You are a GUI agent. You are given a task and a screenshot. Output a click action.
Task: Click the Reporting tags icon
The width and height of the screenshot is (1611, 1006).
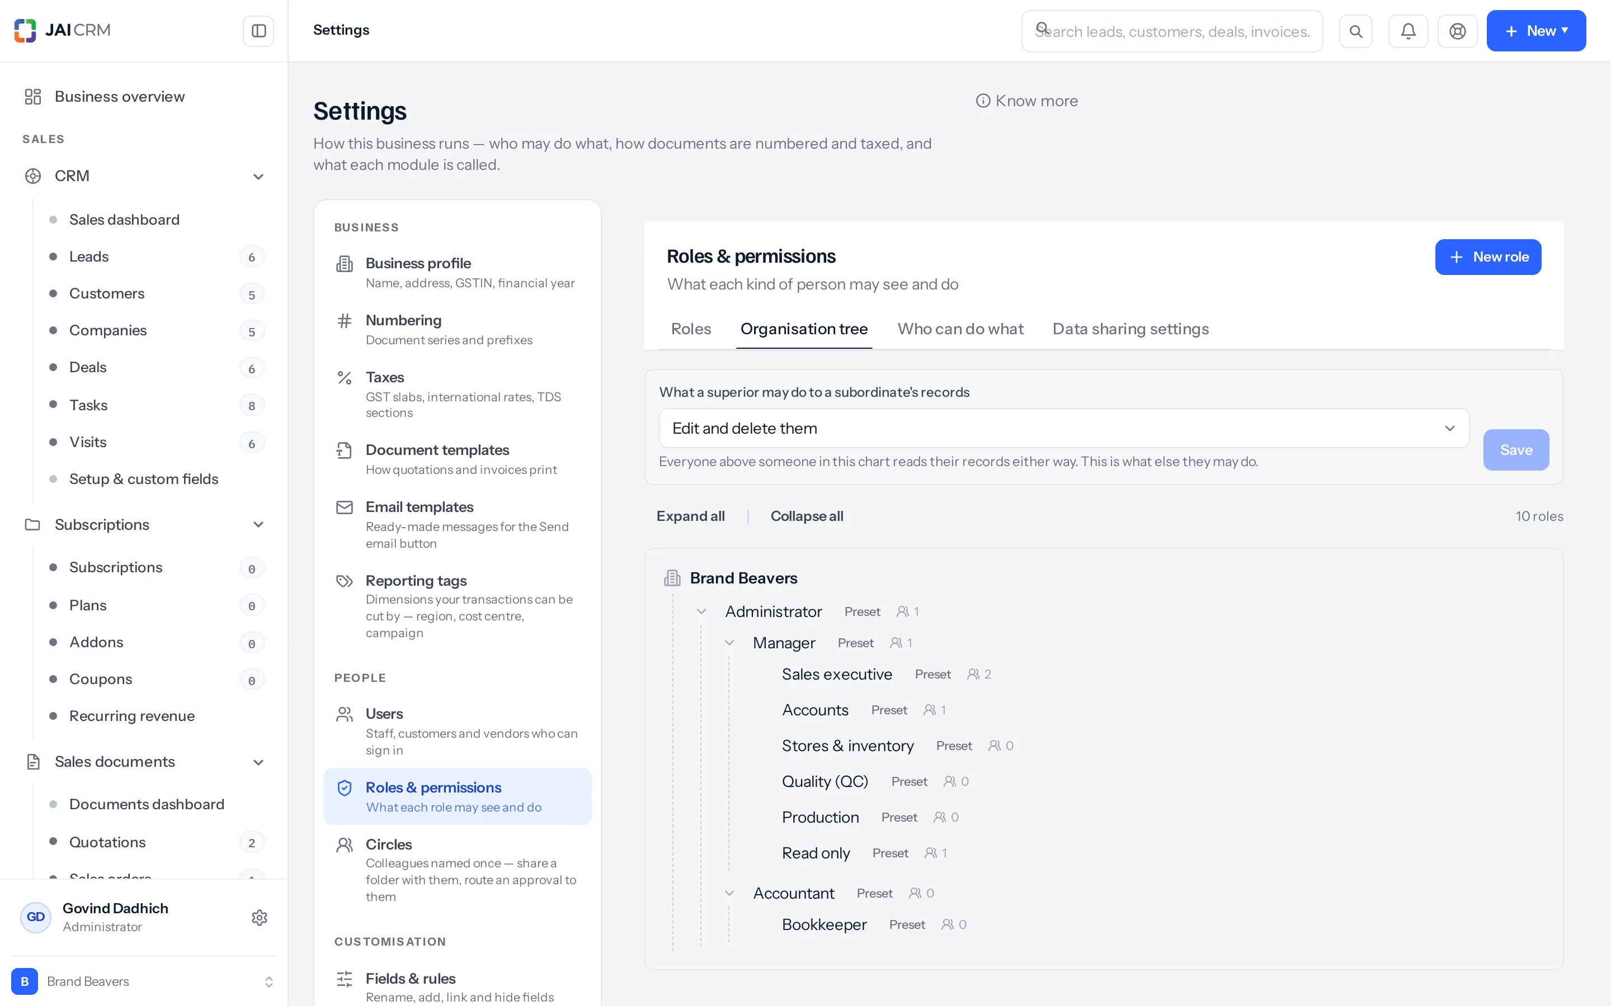tap(344, 581)
